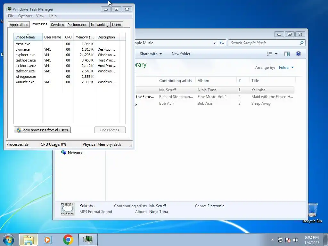Select the winlogon.exe process
Screen dimensions: 328x246
coord(26,77)
